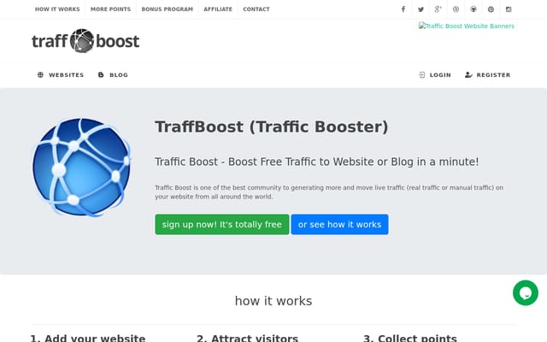Click the 'how it works' section heading
Image resolution: width=547 pixels, height=342 pixels.
coord(273,301)
